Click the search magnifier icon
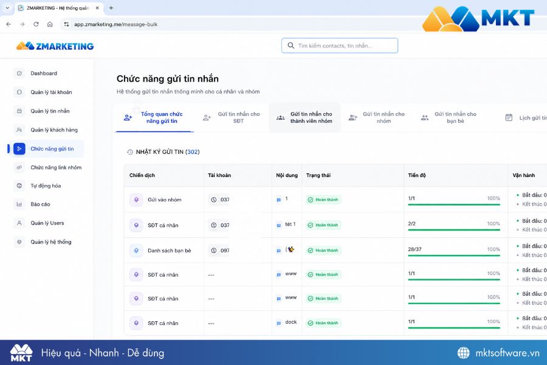Viewport: 547px width, 365px height. tap(291, 46)
